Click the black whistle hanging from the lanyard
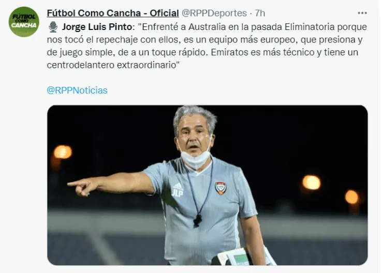The image size is (383, 273). pyautogui.click(x=197, y=221)
